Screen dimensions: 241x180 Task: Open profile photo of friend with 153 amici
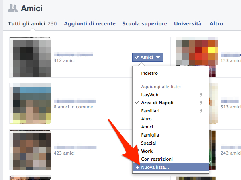[x=197, y=57]
